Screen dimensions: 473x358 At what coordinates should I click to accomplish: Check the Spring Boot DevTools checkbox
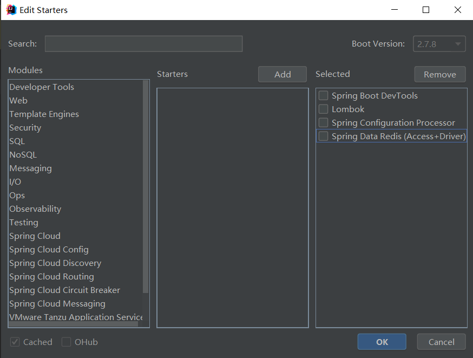[x=324, y=96]
